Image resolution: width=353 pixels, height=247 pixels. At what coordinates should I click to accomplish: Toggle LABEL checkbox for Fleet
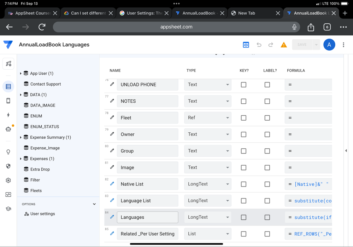click(x=267, y=118)
